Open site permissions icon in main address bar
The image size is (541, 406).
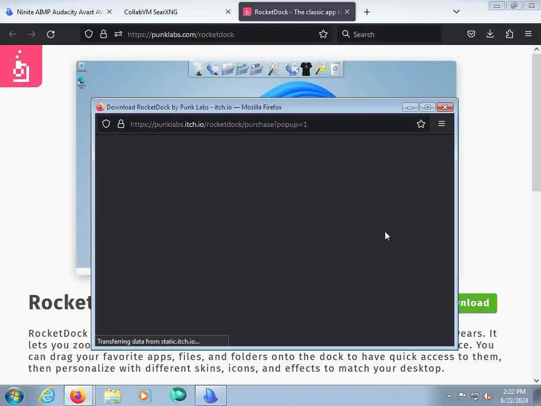click(x=118, y=34)
